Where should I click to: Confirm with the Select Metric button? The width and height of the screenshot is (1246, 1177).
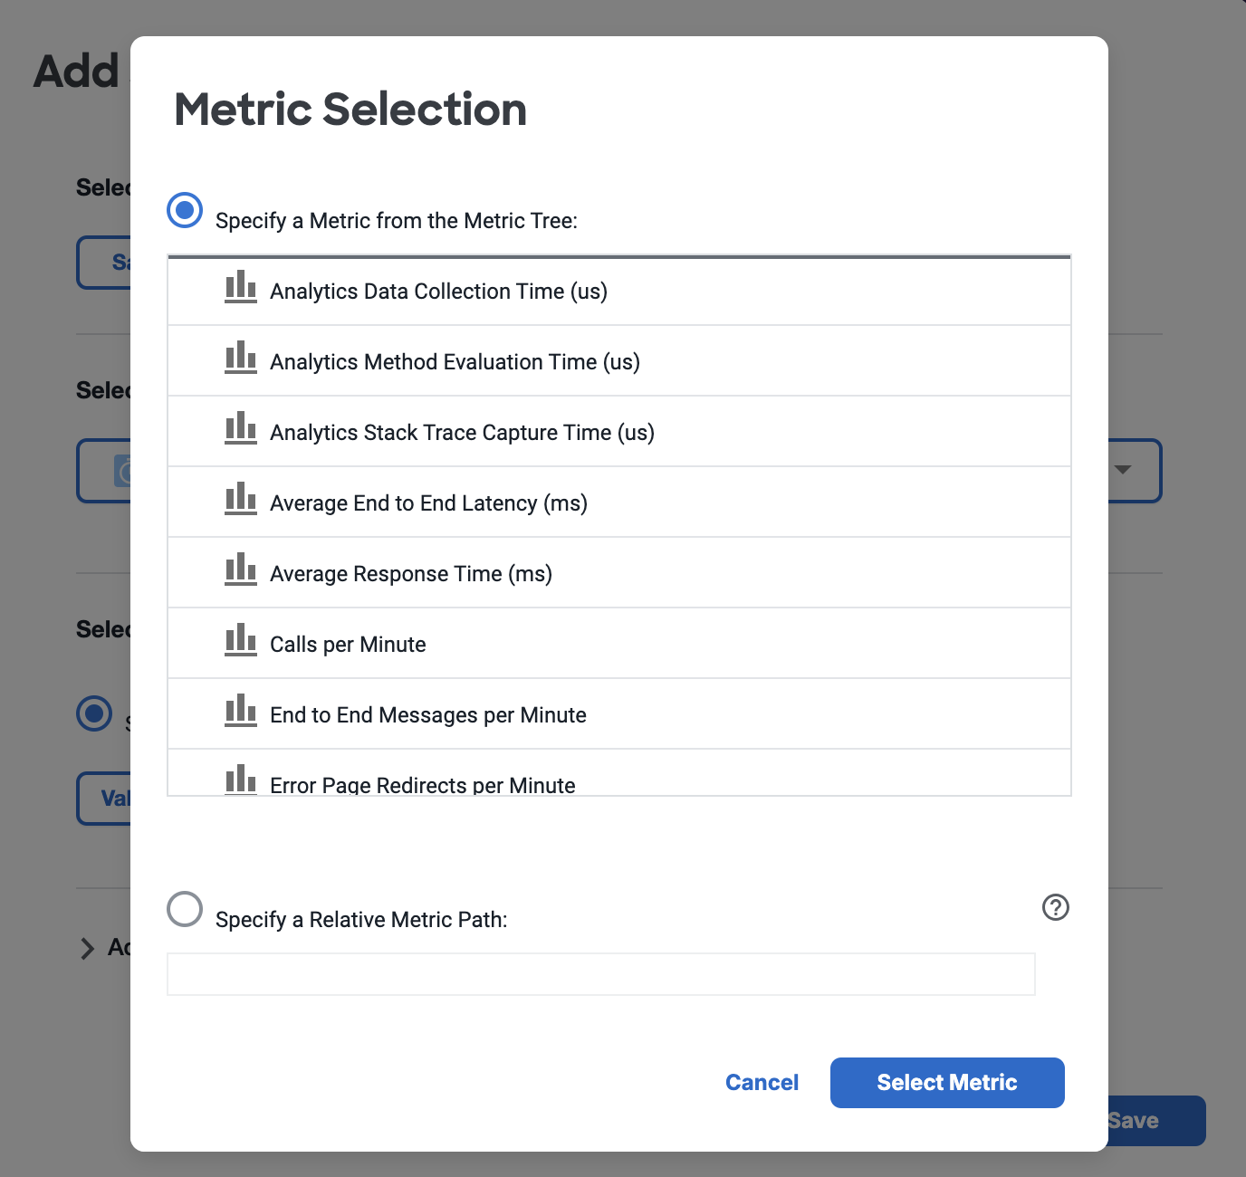[947, 1083]
